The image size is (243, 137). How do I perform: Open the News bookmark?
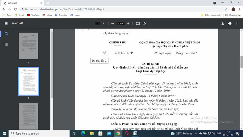pos(75,15)
